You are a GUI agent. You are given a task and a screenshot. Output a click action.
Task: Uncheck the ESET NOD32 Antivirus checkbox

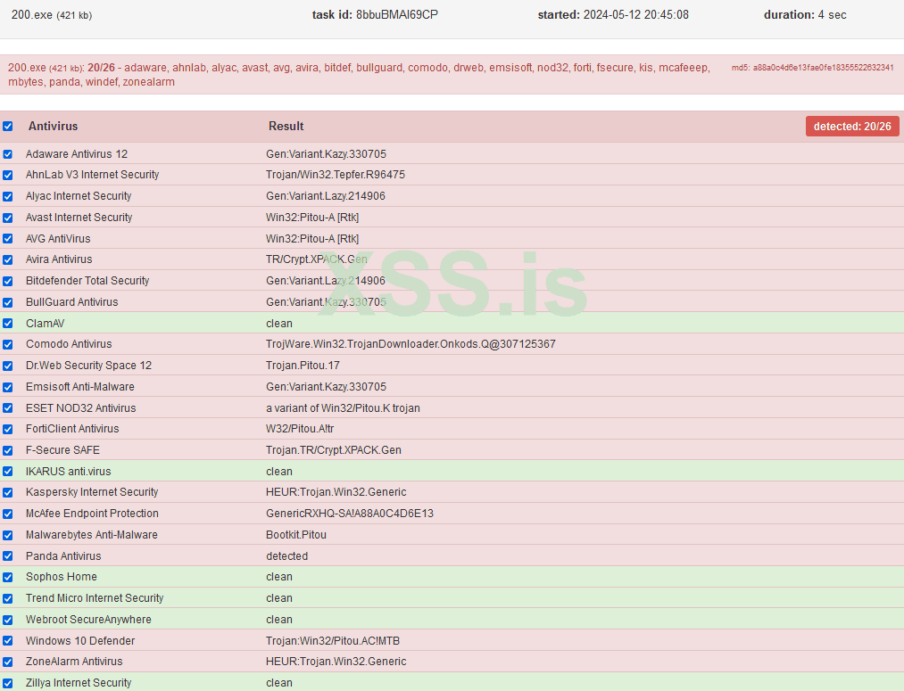pos(7,407)
